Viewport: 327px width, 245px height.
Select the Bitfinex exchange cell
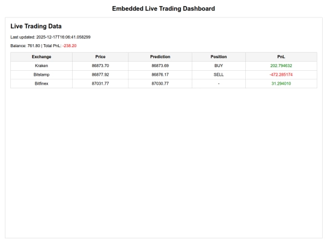(x=42, y=83)
